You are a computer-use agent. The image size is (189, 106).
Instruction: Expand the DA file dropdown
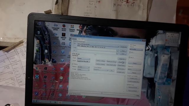[119, 47]
